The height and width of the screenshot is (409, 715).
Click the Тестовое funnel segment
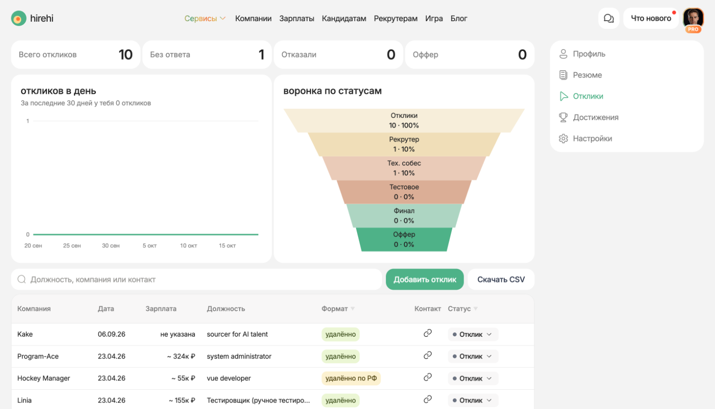click(404, 192)
